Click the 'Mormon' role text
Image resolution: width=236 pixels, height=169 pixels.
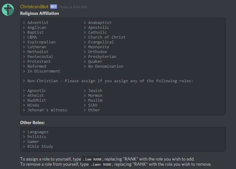pos(95,95)
